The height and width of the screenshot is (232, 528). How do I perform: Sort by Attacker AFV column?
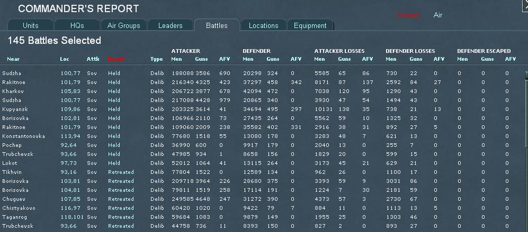(225, 59)
